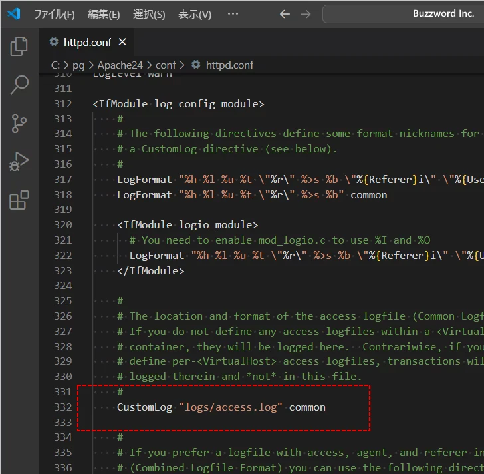The width and height of the screenshot is (484, 474).
Task: Go back with the left arrow
Action: (285, 14)
